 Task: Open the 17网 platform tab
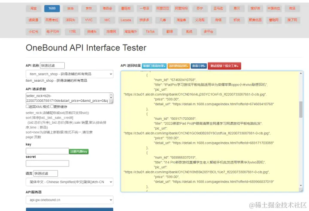tap(73, 32)
